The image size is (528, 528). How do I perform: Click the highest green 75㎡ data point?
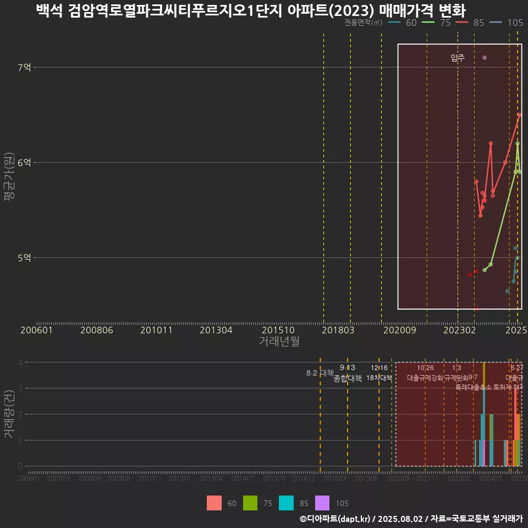(x=518, y=144)
